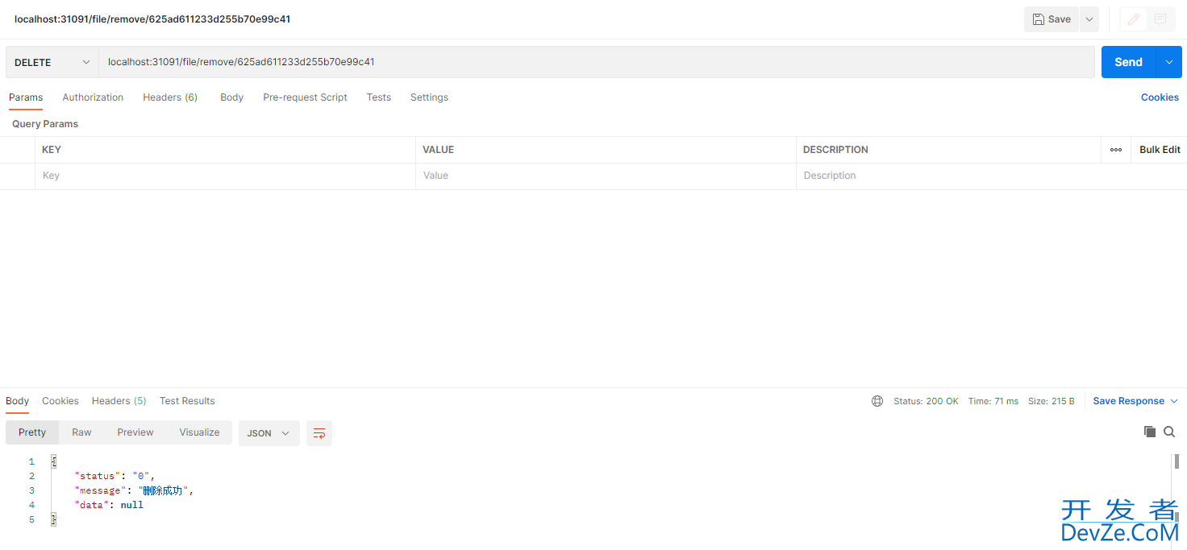Click the search response icon

click(1169, 432)
